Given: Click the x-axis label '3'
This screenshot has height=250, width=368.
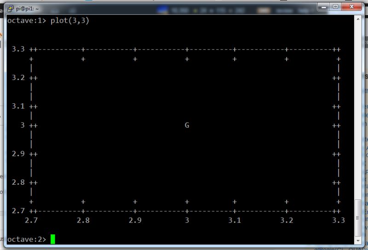Looking at the screenshot, I should [x=187, y=221].
